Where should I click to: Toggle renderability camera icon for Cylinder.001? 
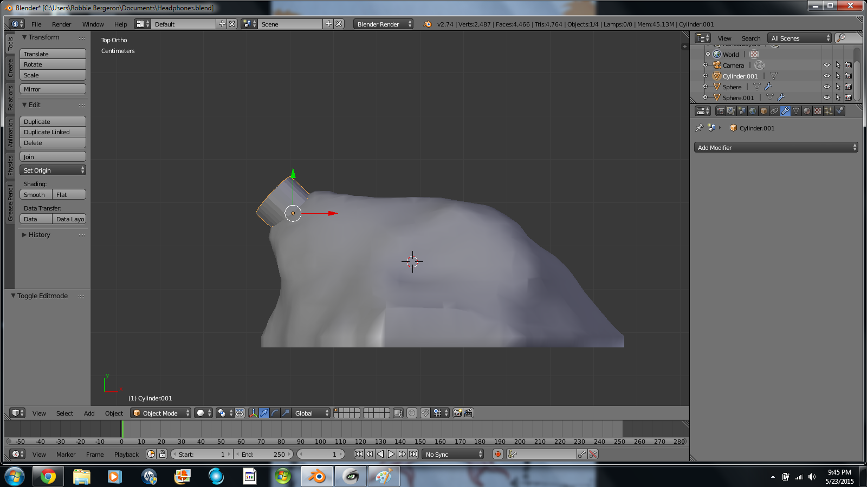[849, 76]
